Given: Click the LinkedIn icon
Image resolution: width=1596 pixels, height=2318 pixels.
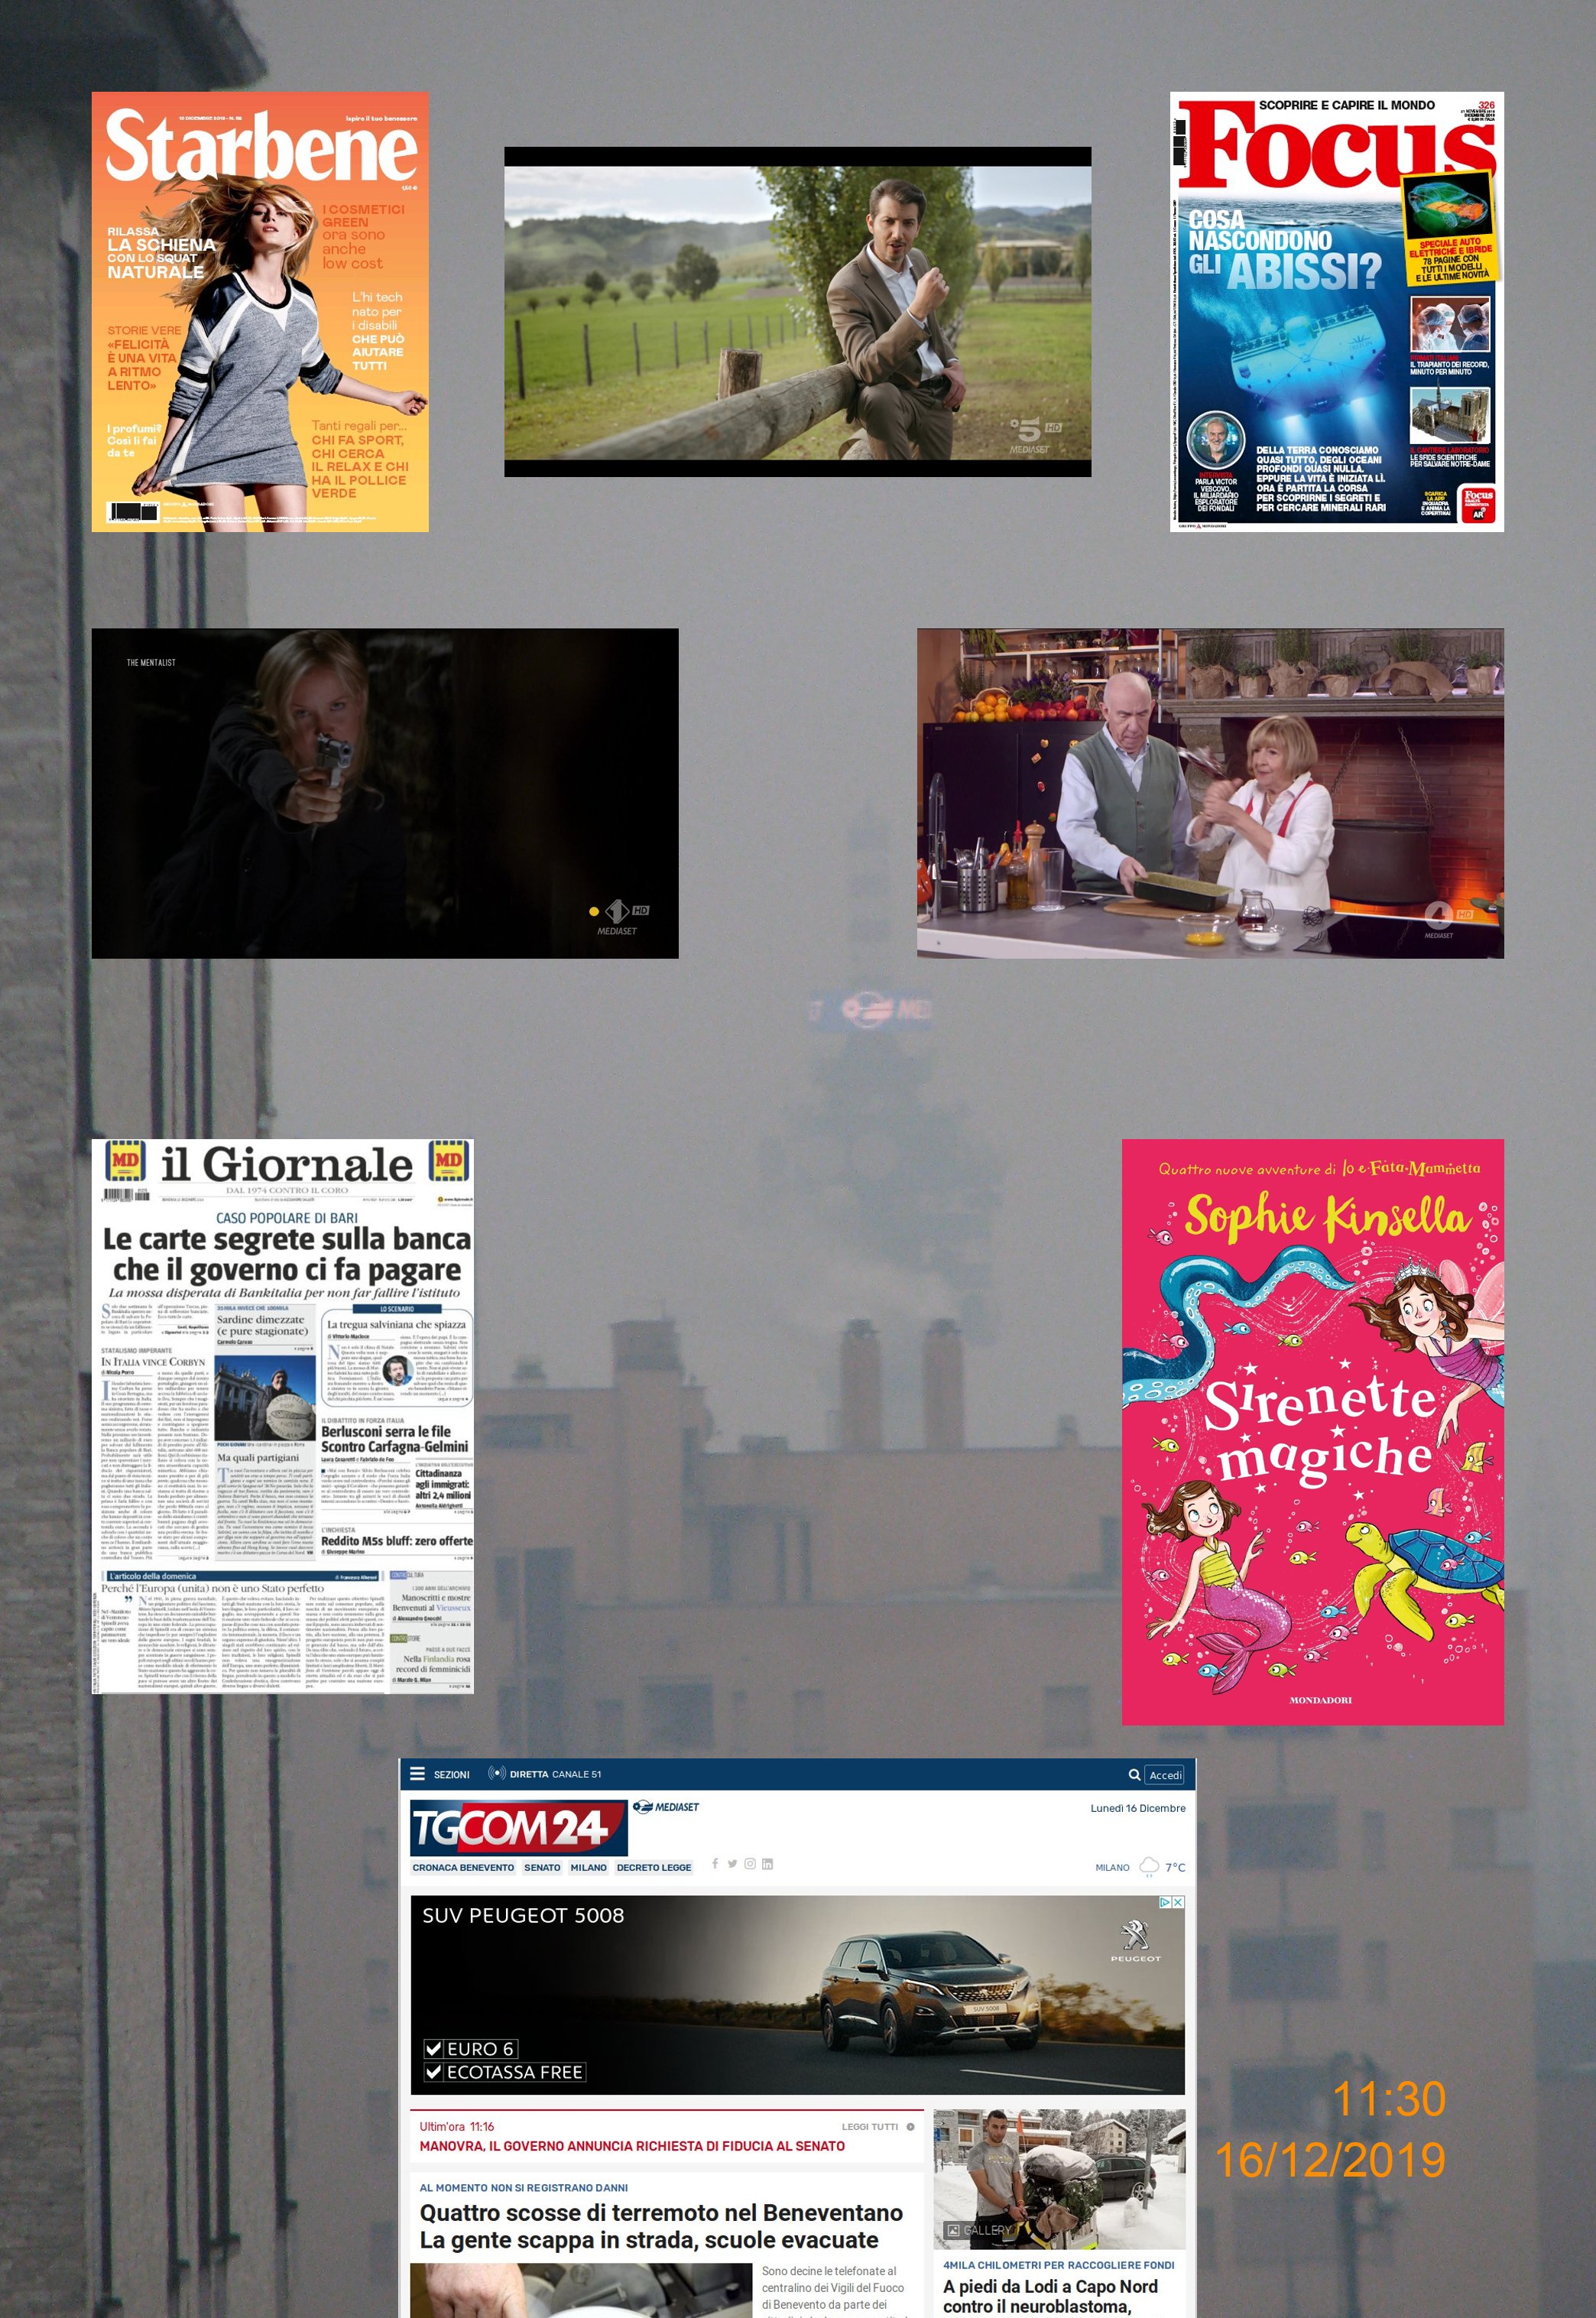Looking at the screenshot, I should (767, 1863).
